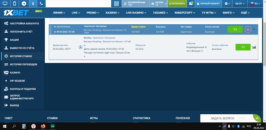Open the 1XGAMES menu
This screenshot has height=130, width=266.
pos(160,13)
